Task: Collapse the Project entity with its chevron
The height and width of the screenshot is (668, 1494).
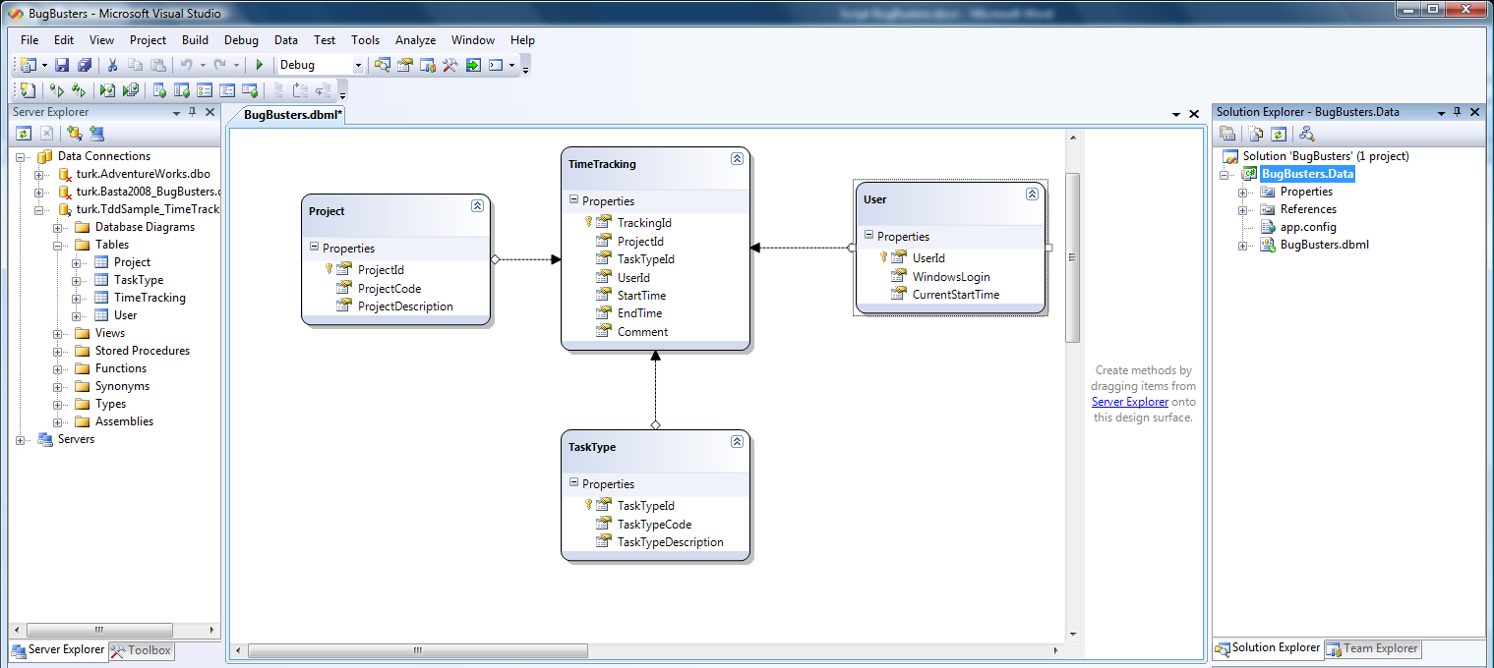Action: [x=477, y=206]
